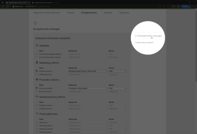This screenshot has height=134, width=197.
Task: Click the page vertical scrollbar
Action: tap(196, 45)
